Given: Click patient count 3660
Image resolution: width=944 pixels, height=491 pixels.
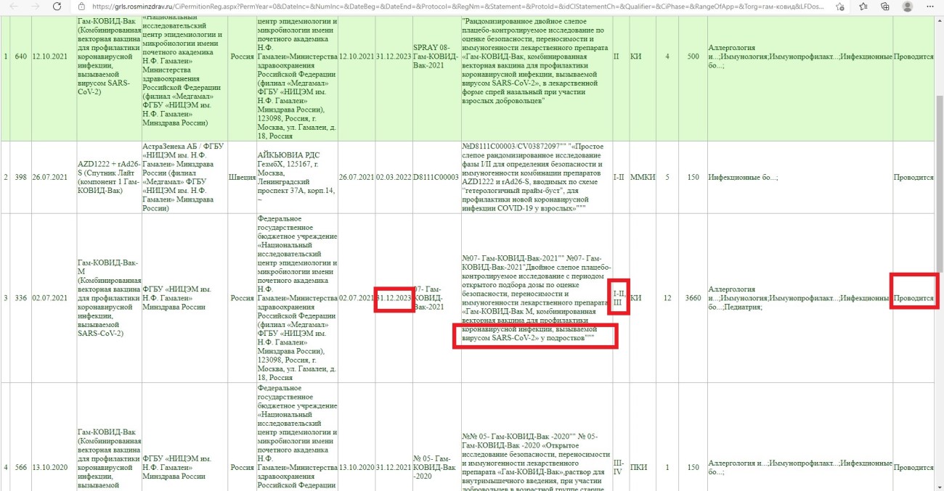Looking at the screenshot, I should [693, 298].
